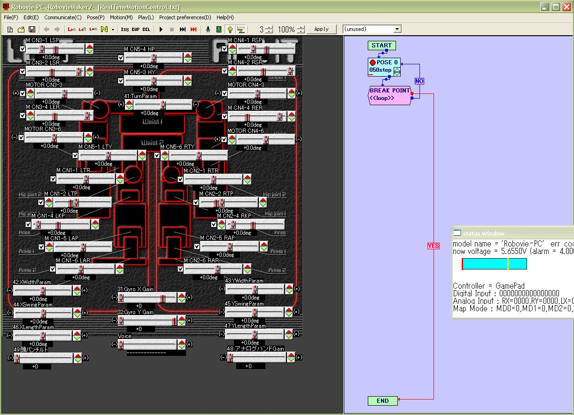The image size is (574, 415).
Task: Insert a pose using the INS icon
Action: [x=124, y=29]
